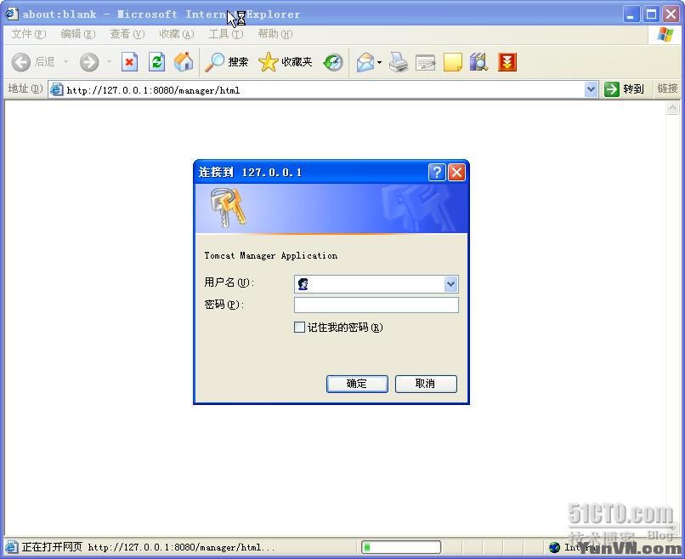Go to Home page icon
This screenshot has height=559, width=685.
184,62
